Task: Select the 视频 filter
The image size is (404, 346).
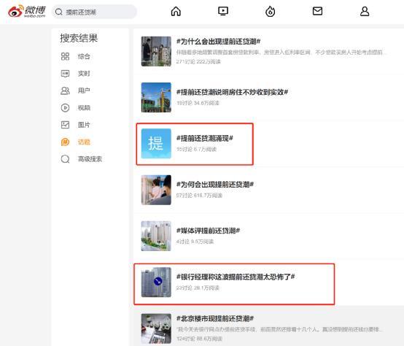Action: 84,107
